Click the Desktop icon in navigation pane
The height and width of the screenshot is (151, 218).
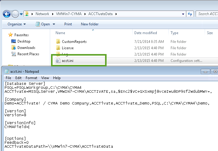click(x=14, y=41)
